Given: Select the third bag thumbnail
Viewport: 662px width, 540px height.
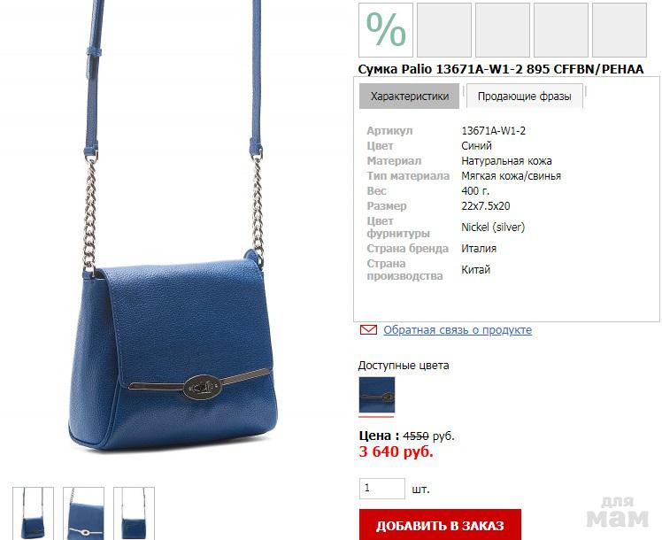Looking at the screenshot, I should pyautogui.click(x=134, y=513).
